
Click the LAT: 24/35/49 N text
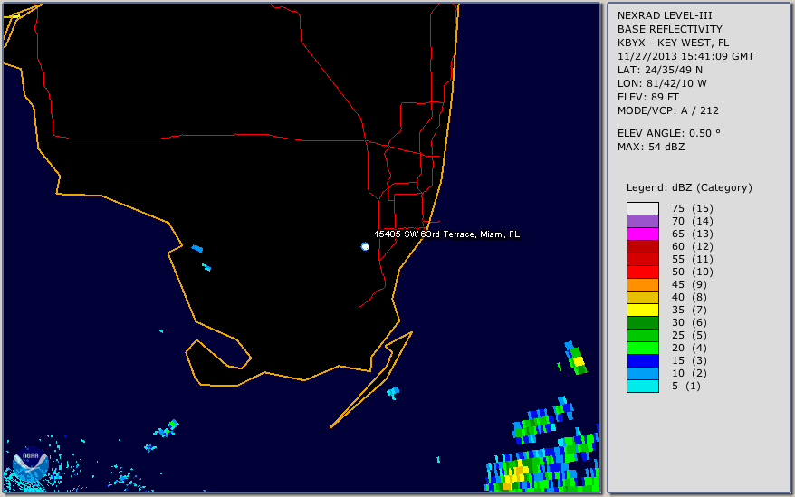point(659,70)
